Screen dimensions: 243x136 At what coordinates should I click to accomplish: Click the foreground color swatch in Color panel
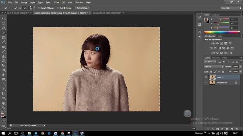[206, 20]
